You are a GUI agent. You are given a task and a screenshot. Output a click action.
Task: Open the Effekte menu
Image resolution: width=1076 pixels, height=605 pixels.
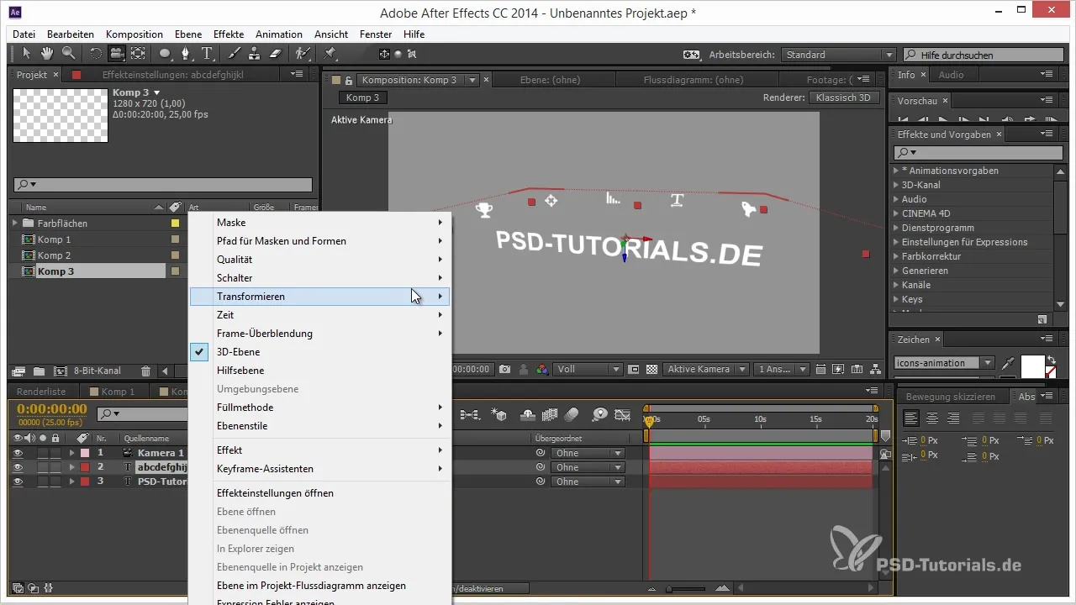(x=229, y=34)
